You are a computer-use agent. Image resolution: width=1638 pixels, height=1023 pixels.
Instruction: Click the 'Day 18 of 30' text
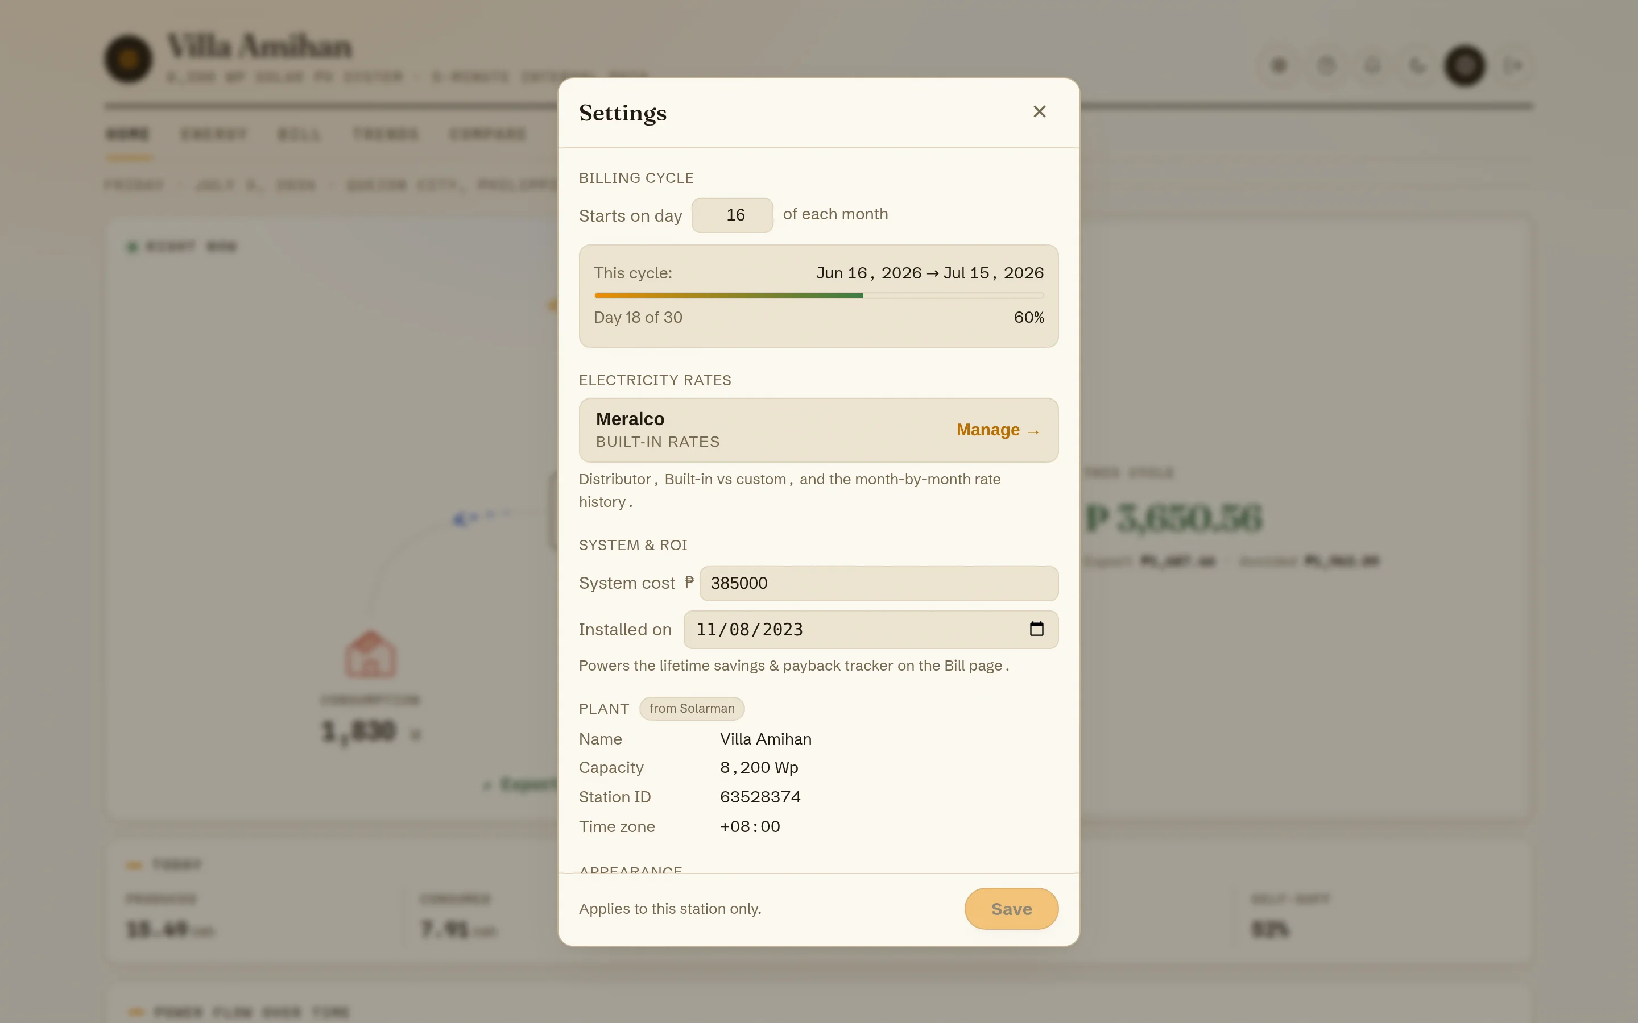[x=638, y=317]
